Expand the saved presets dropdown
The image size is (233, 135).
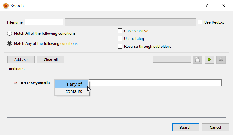[171, 59]
